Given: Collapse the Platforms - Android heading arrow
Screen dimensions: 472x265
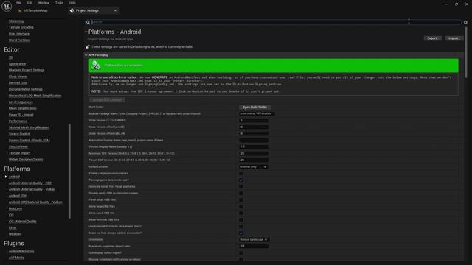Looking at the screenshot, I should tap(86, 32).
